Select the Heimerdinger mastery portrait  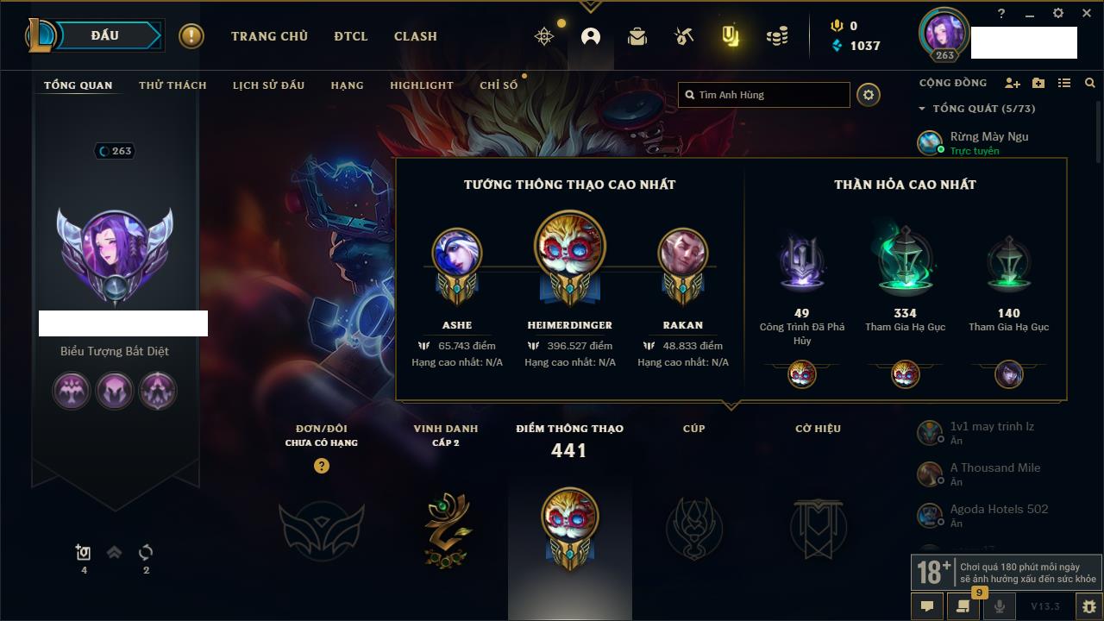569,246
